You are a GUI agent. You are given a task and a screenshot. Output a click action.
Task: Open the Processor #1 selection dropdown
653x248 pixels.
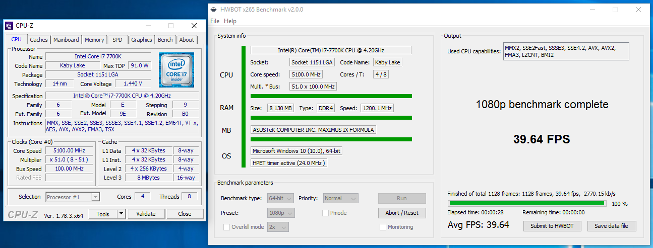[73, 197]
